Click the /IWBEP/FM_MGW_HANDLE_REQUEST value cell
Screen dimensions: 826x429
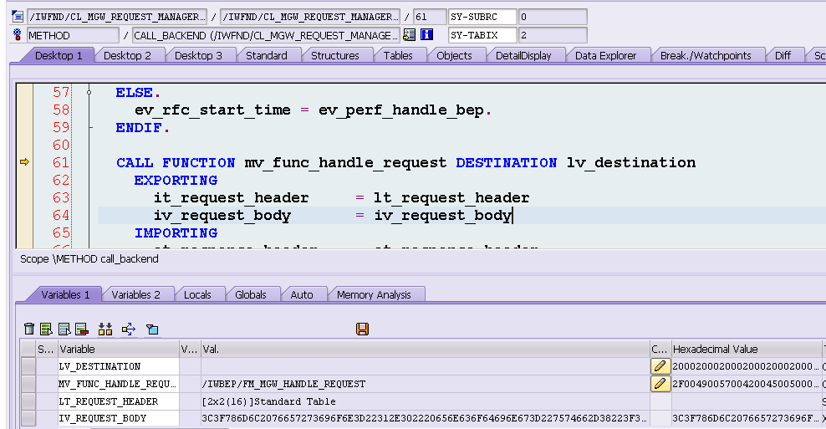pyautogui.click(x=426, y=384)
